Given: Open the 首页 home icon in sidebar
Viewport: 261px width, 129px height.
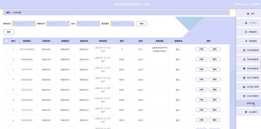Looking at the screenshot, I should [x=248, y=13].
